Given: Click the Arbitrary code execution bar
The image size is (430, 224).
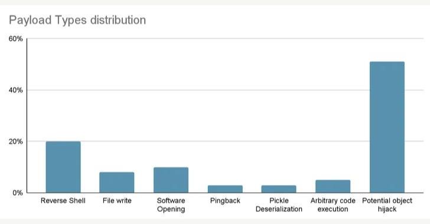Looking at the screenshot, I should [x=333, y=186].
